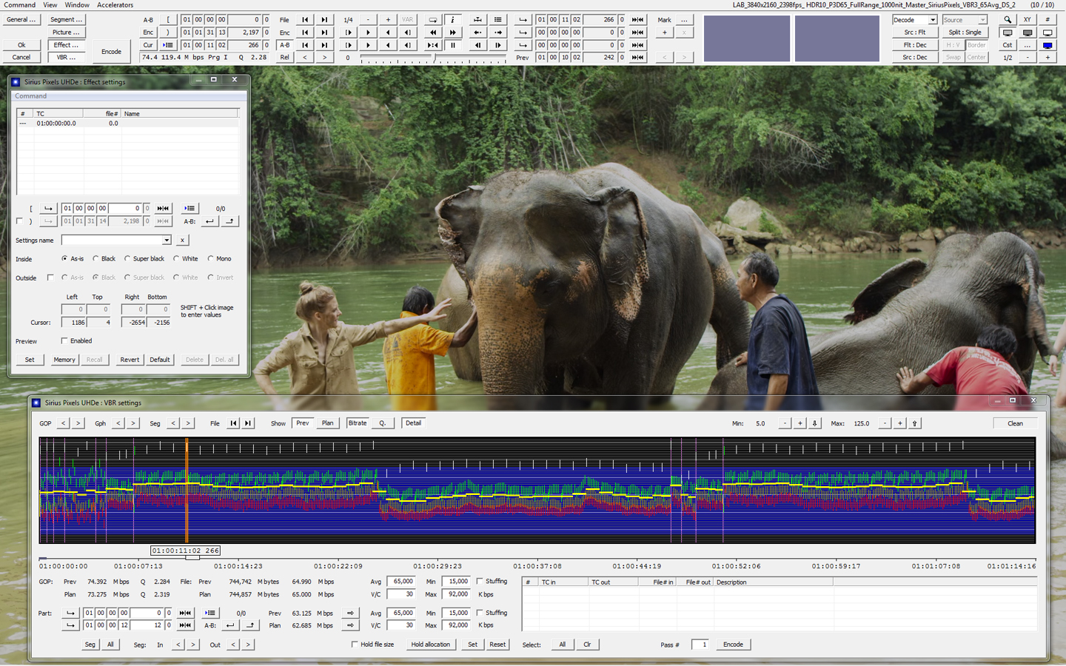Click the Revert button in Effect settings

130,360
